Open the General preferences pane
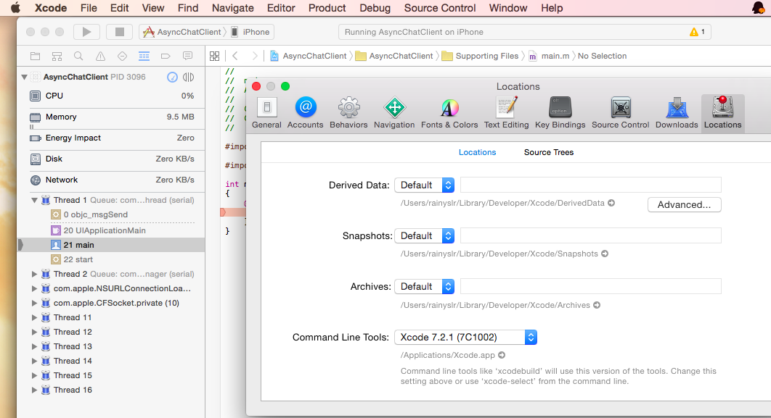 coord(266,113)
